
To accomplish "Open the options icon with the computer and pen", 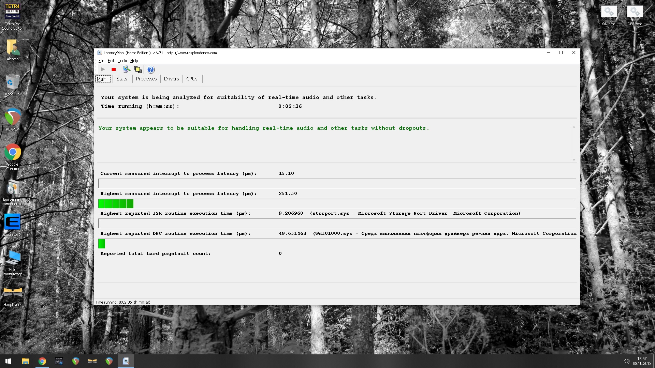I will [x=127, y=70].
